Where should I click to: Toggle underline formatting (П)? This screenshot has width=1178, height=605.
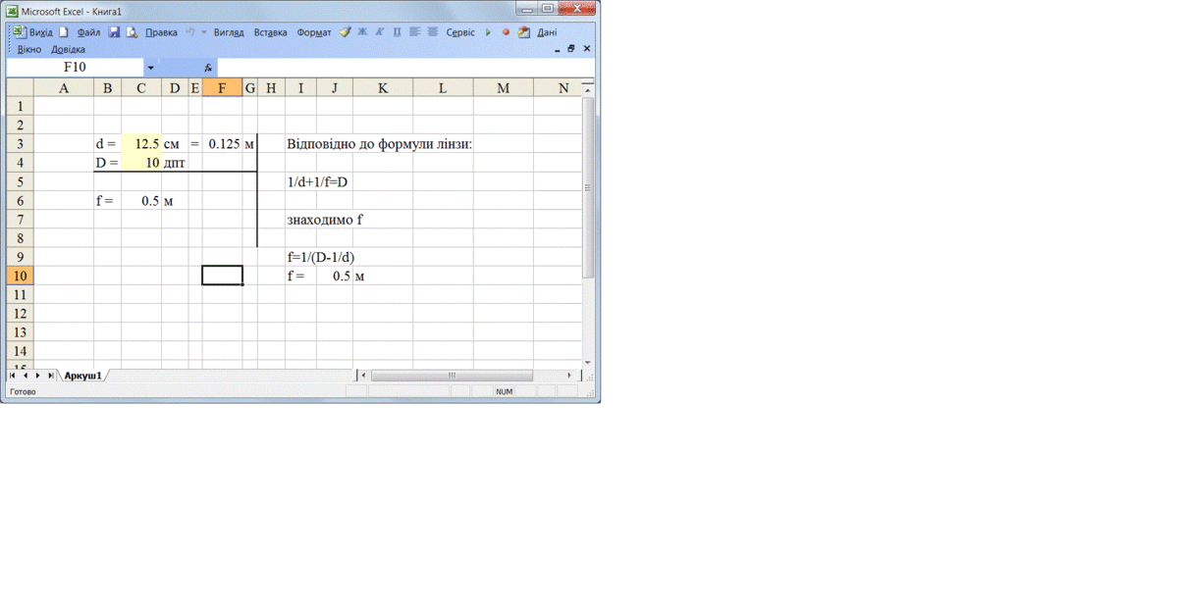(397, 32)
